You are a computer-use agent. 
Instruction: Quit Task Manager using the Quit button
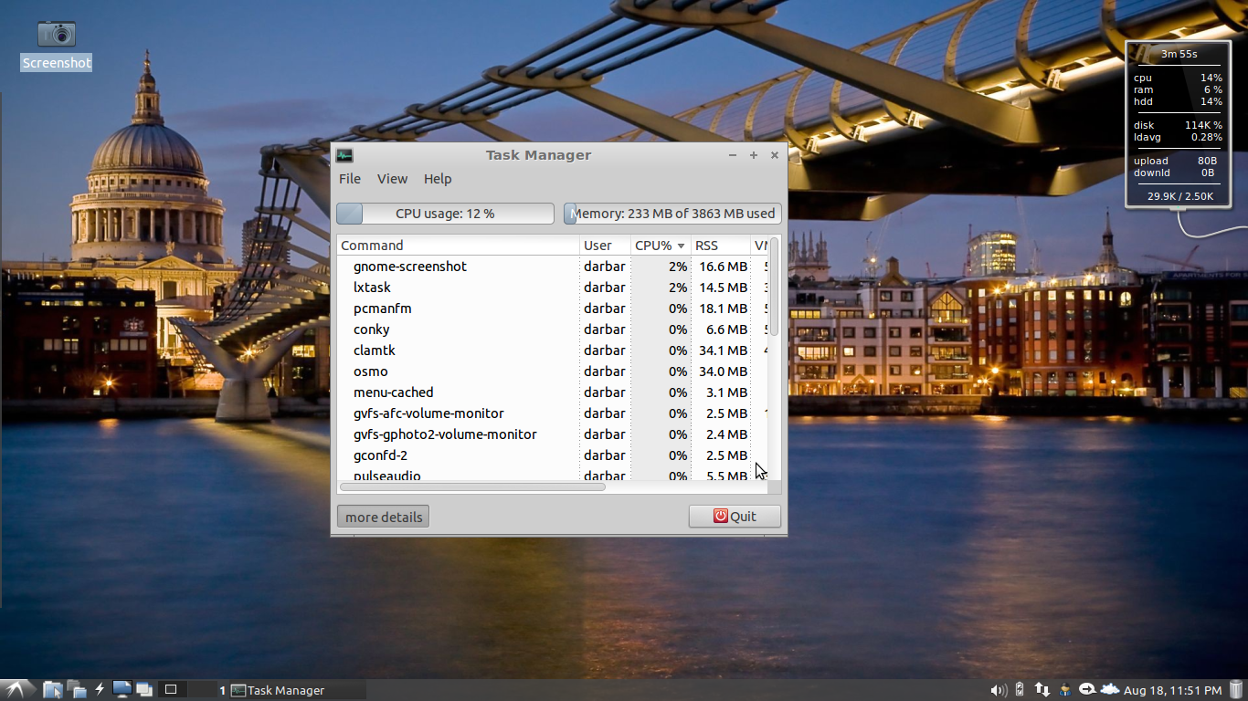(x=735, y=516)
